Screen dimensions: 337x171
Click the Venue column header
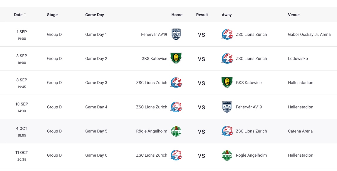click(294, 15)
